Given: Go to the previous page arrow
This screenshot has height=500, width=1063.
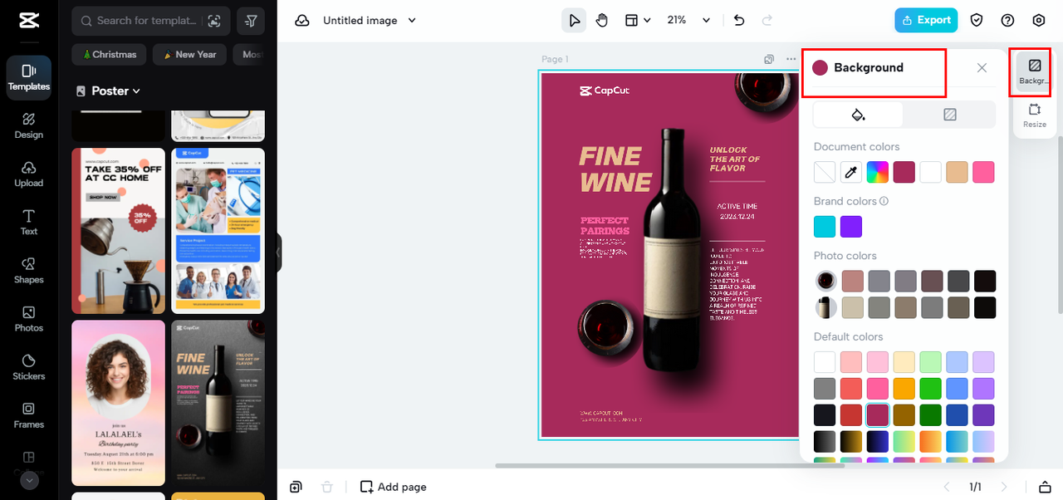Looking at the screenshot, I should pyautogui.click(x=945, y=487).
